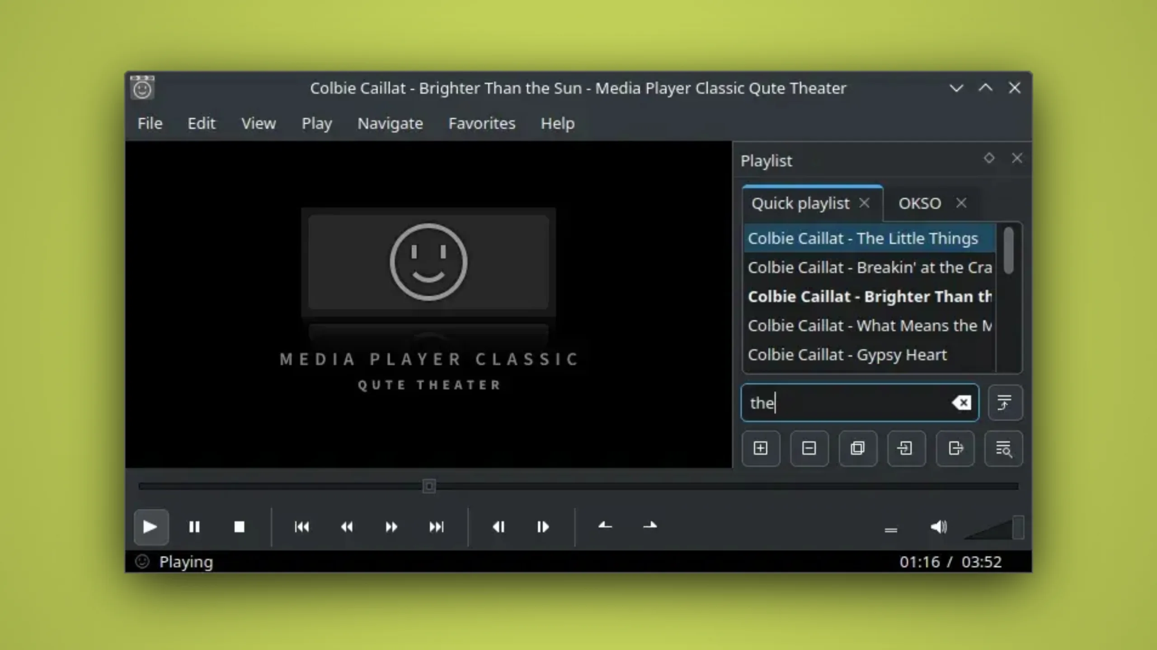Screen dimensions: 1157x650
Task: Step forward one frame
Action: coord(543,527)
